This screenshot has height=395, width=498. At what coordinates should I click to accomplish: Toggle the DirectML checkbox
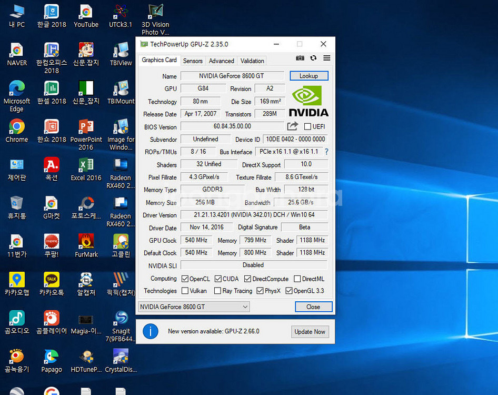click(x=297, y=279)
